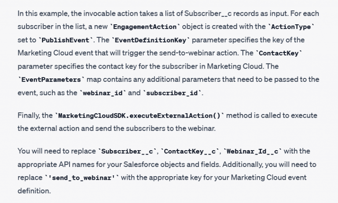Click the `PublishEvent` code snippet
338x203 pixels.
point(66,40)
